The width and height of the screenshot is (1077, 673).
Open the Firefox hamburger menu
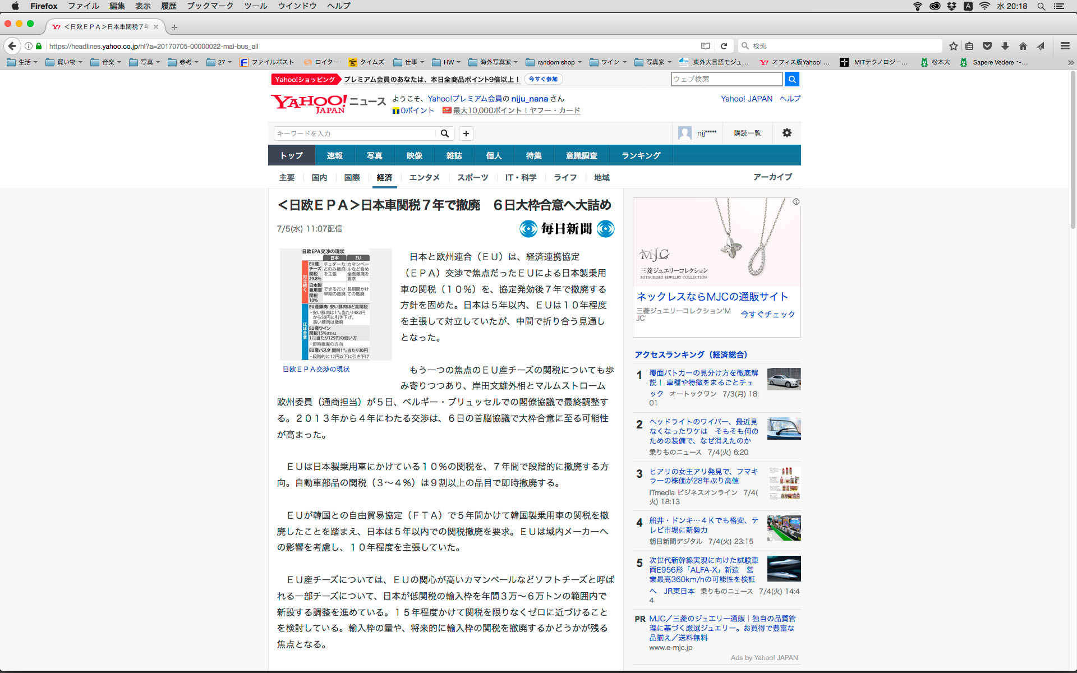coord(1065,46)
